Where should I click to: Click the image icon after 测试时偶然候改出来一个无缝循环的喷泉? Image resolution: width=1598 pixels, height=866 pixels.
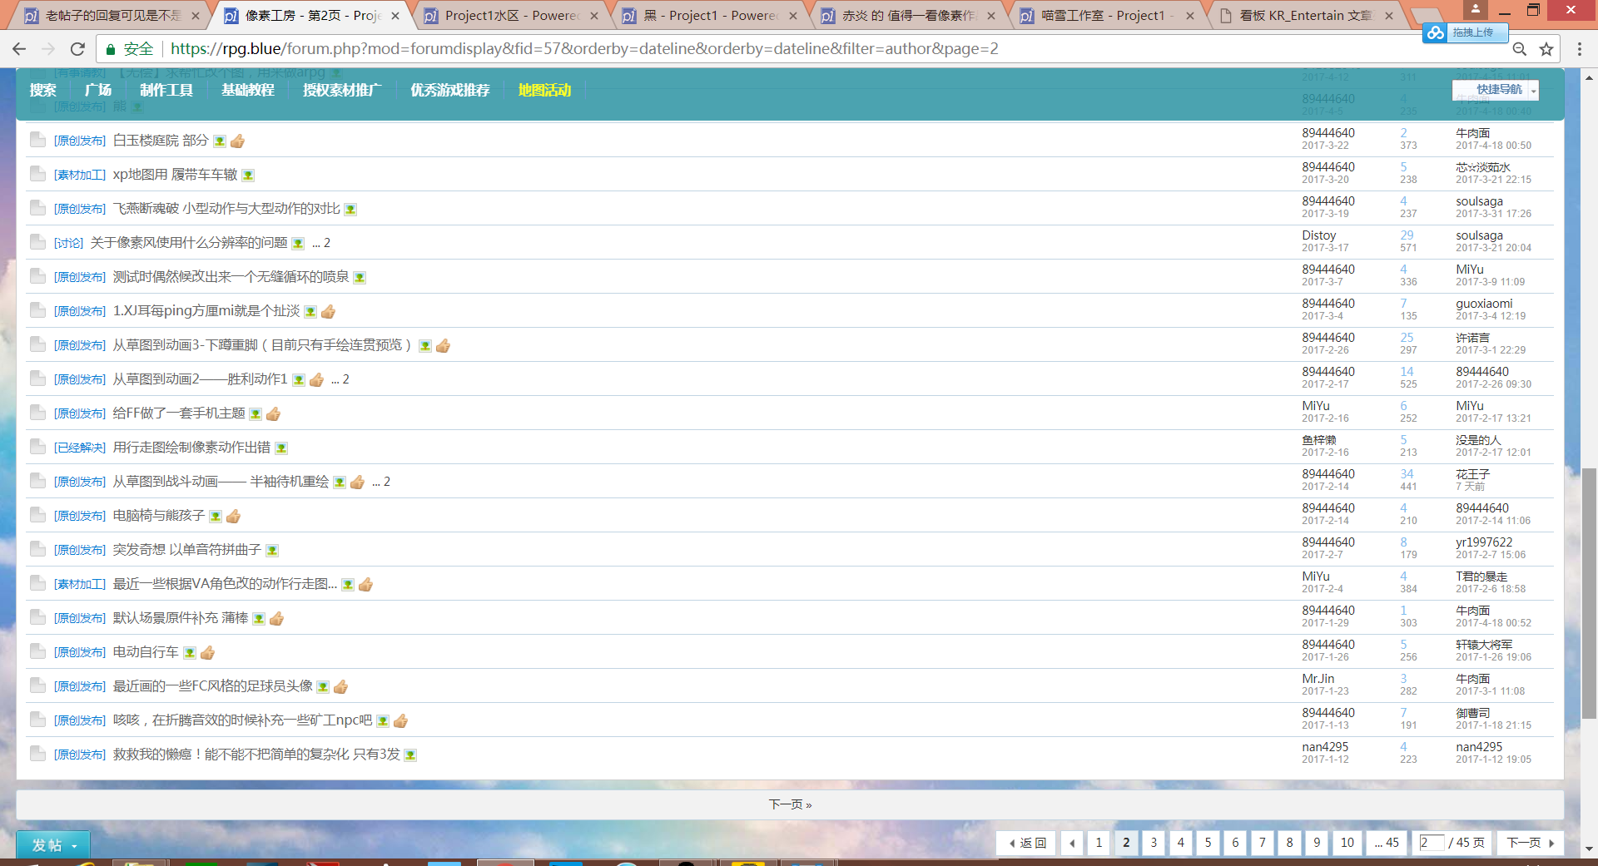point(360,278)
